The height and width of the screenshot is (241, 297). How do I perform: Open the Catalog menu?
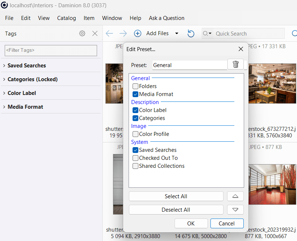(67, 18)
